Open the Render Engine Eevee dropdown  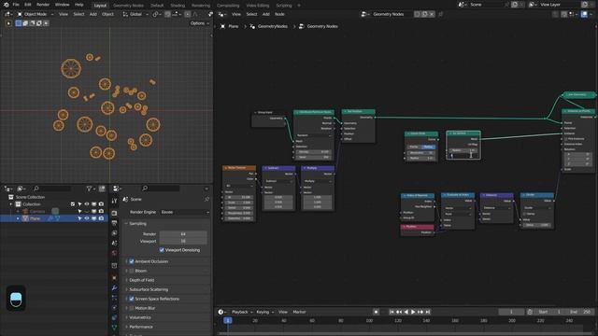185,212
